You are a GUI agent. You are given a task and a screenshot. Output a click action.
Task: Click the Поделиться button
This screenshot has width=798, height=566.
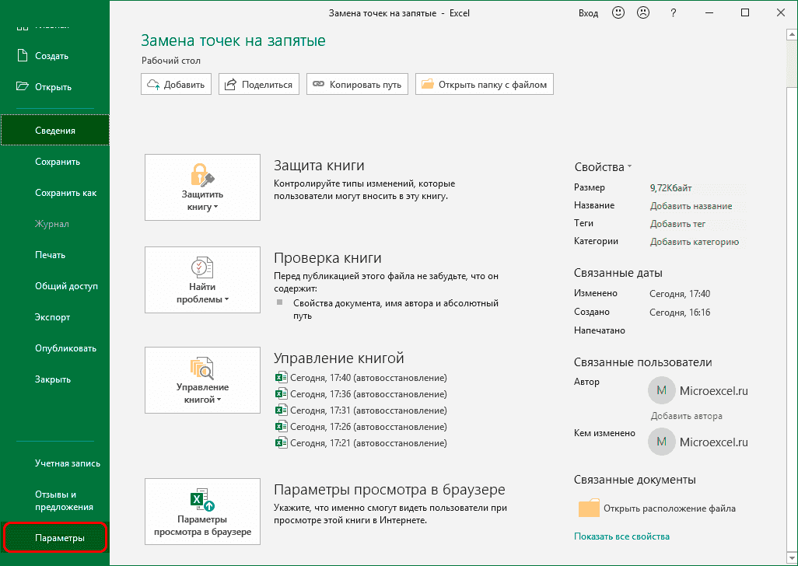pyautogui.click(x=258, y=84)
